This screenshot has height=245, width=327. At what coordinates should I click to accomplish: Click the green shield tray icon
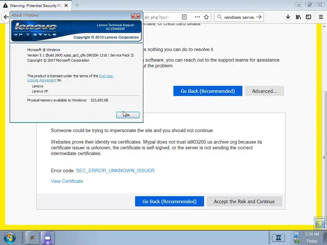click(297, 241)
